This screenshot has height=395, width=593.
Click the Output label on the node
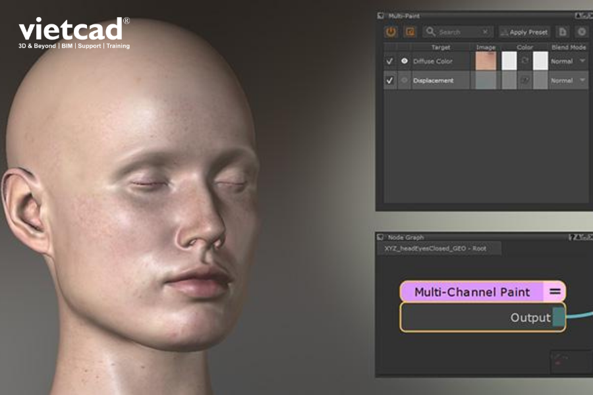(x=530, y=317)
